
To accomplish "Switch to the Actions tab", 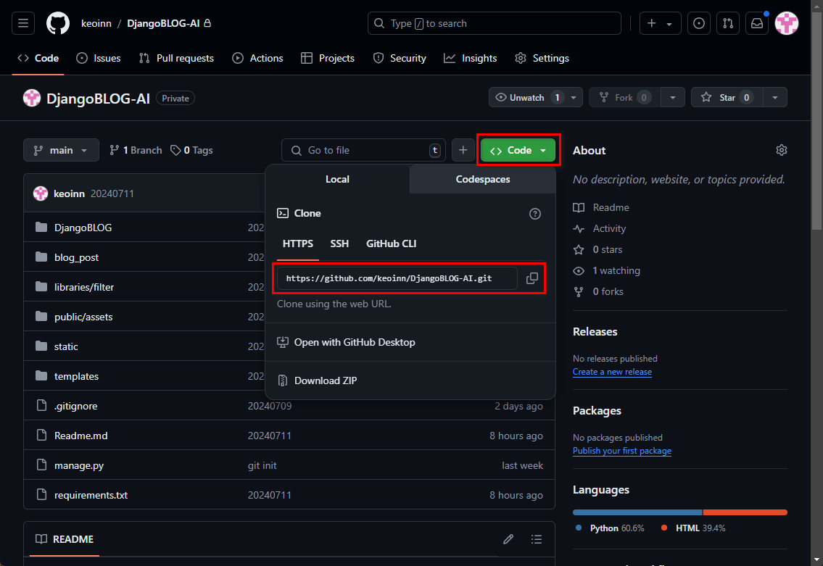I will coord(257,58).
